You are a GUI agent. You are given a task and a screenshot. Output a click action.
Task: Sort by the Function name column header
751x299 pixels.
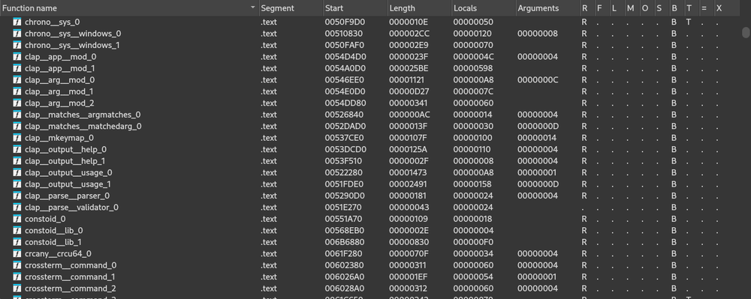coord(129,8)
